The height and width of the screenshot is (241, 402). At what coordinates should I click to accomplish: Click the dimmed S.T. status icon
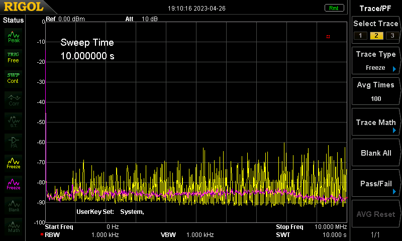tap(14, 121)
